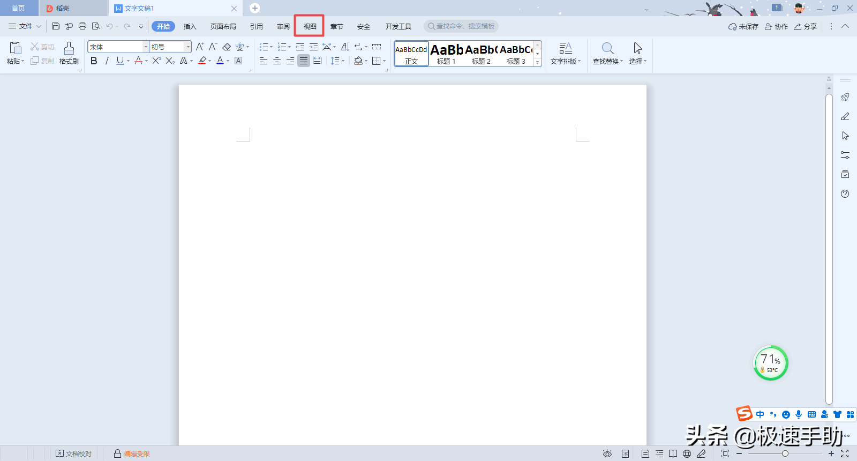The height and width of the screenshot is (461, 857).
Task: Click the Decrease font size icon
Action: point(213,47)
